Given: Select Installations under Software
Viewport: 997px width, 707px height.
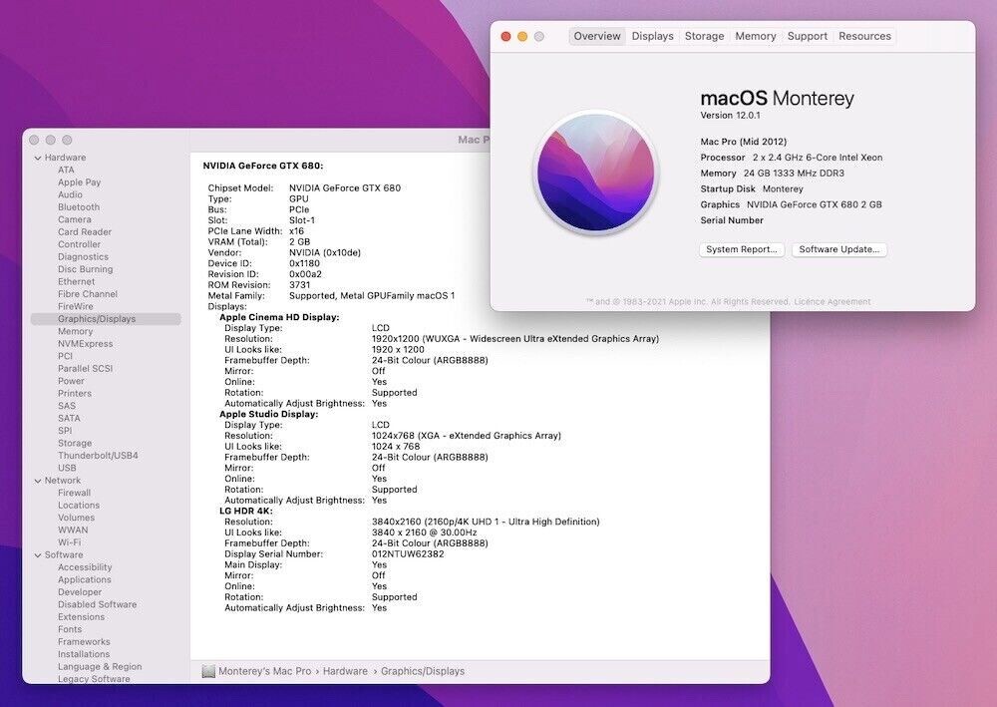Looking at the screenshot, I should tap(84, 654).
